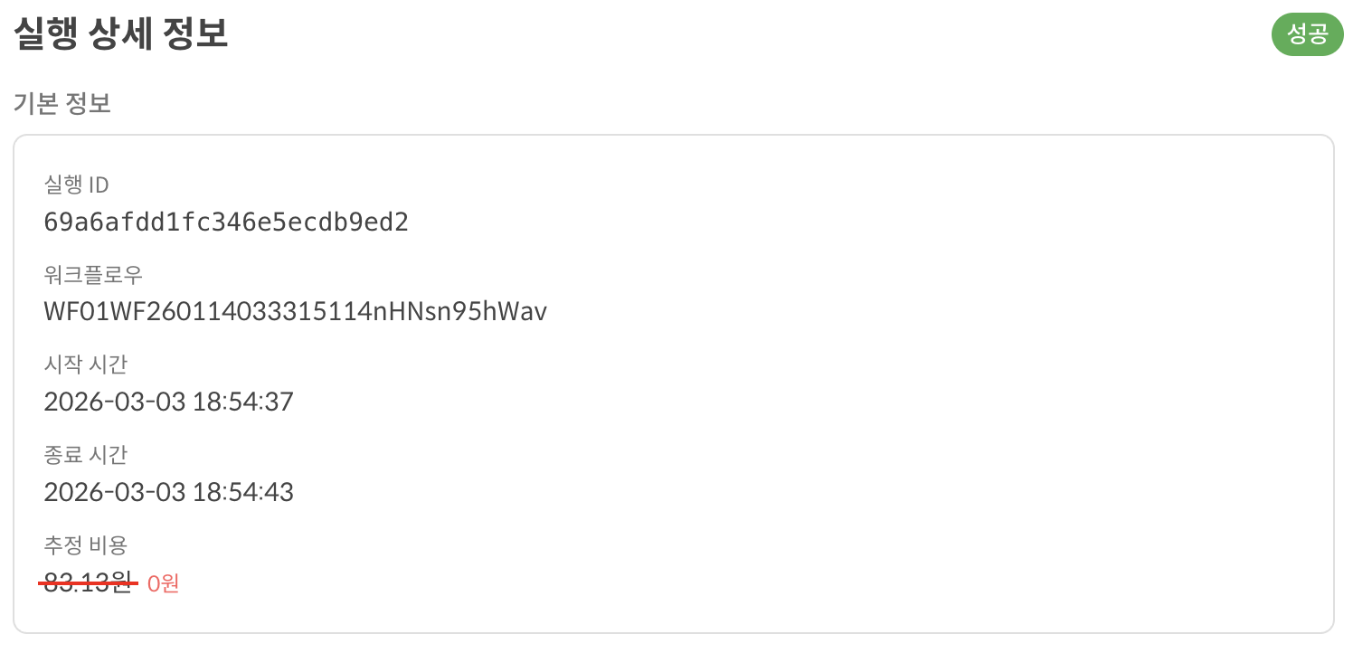Click the date portion of the end time value
The image size is (1353, 653).
[x=115, y=492]
